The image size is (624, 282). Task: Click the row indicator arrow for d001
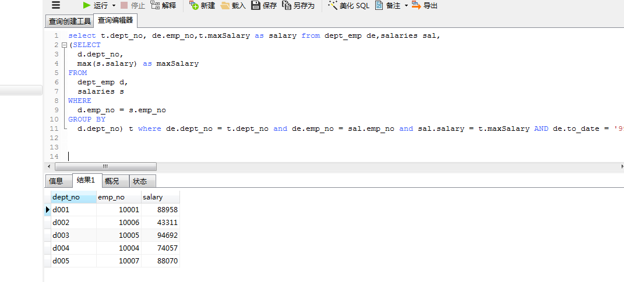pos(47,210)
